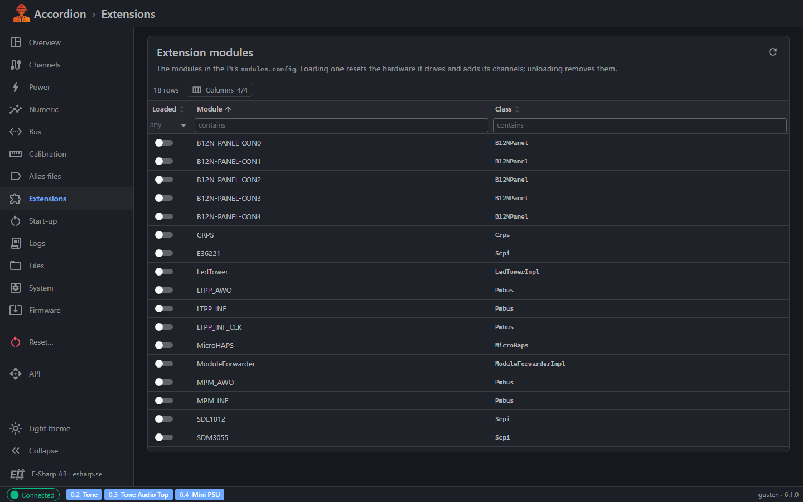Click the red Reset icon
Viewport: 803px width, 502px height.
pos(16,342)
